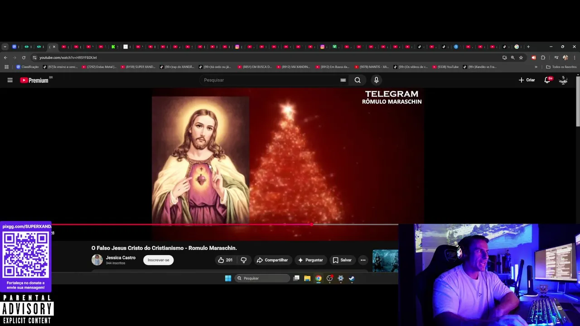Open the Todos os favoritos folder
This screenshot has width=580, height=326.
561,67
